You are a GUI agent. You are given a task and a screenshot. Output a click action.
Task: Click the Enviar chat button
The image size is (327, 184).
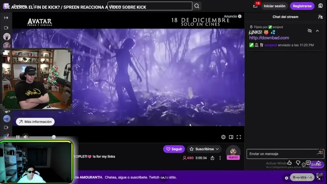(x=317, y=165)
